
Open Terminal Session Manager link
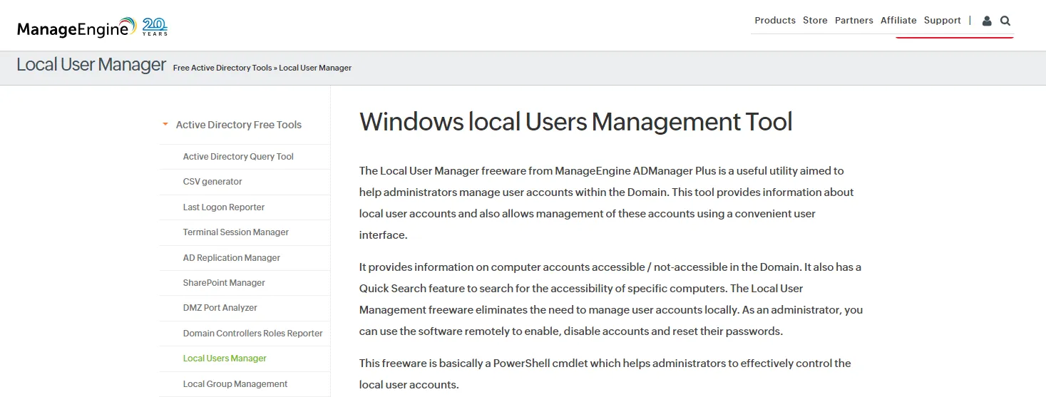coord(236,232)
